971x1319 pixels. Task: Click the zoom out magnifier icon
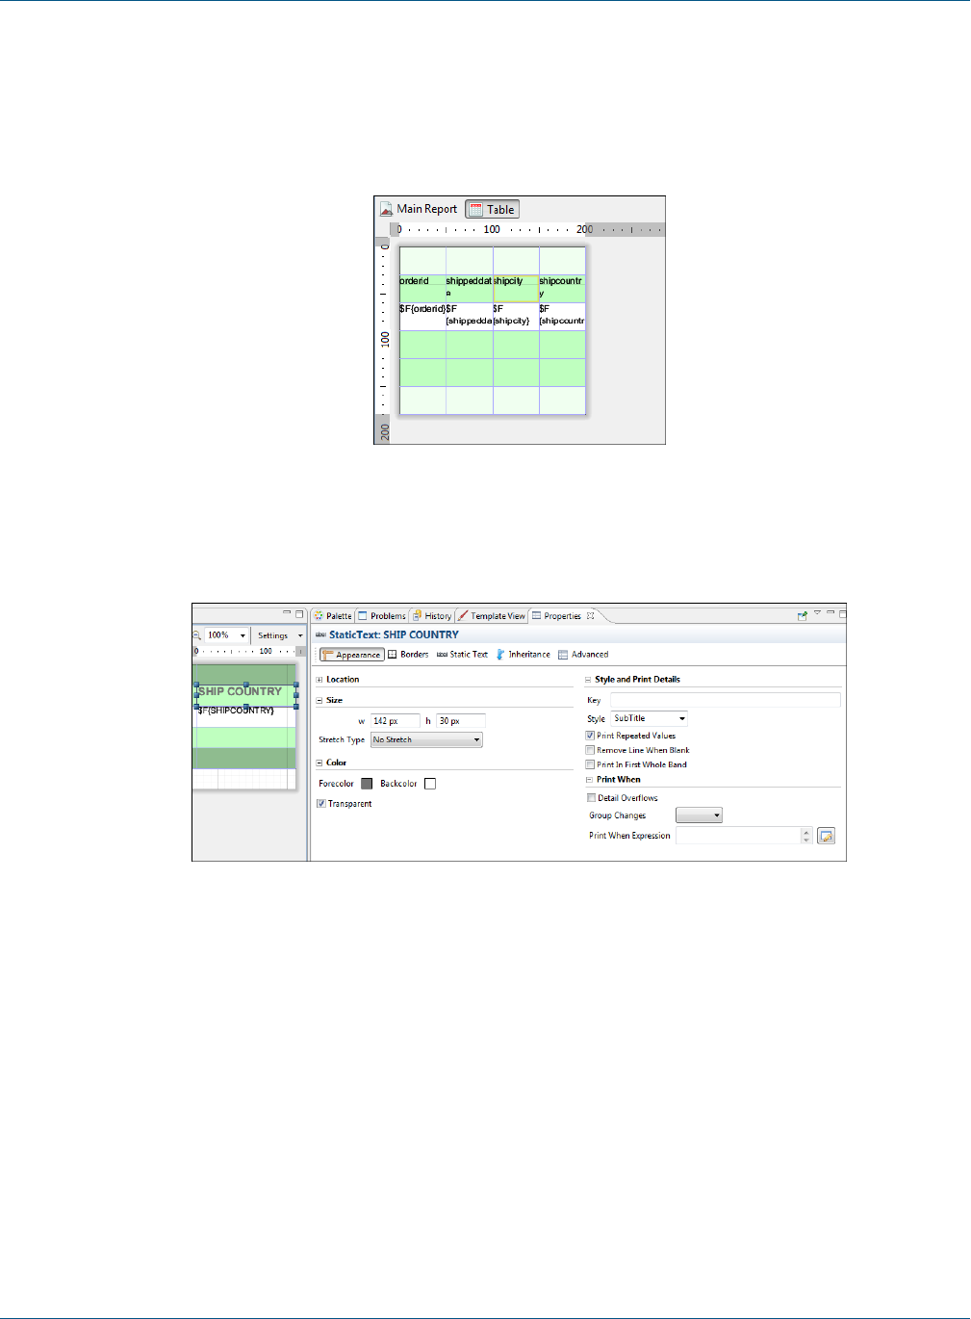(196, 635)
